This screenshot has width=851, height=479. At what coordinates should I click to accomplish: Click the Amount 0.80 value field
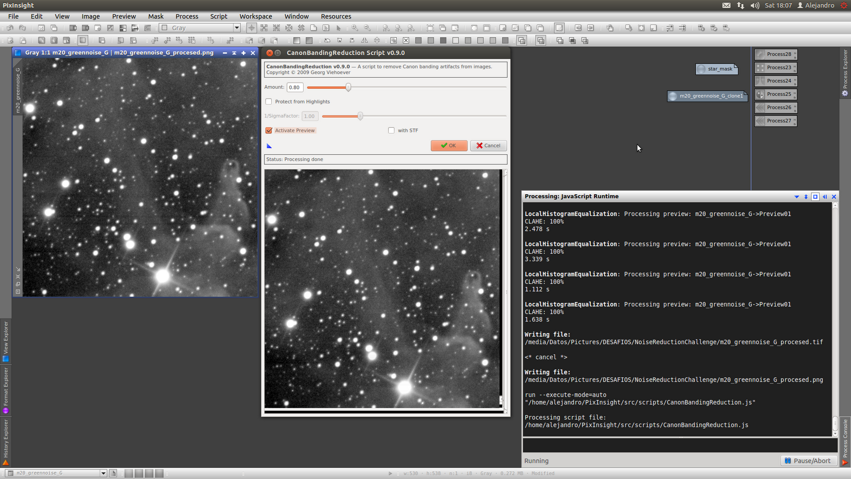pos(295,87)
